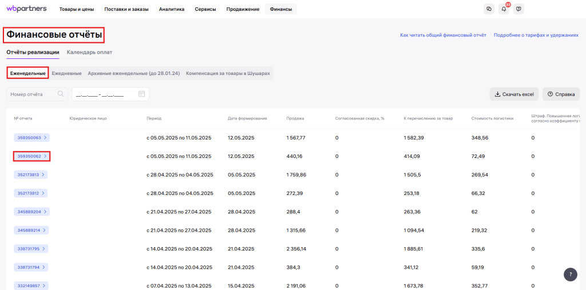Switch to Календарь оплат tab
Viewport: 586px width, 290px height.
point(89,52)
